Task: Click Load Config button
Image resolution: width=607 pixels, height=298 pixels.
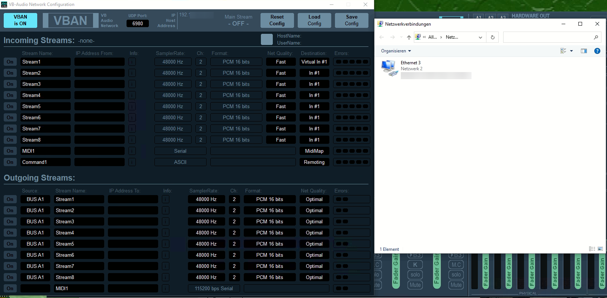Action: pos(314,20)
